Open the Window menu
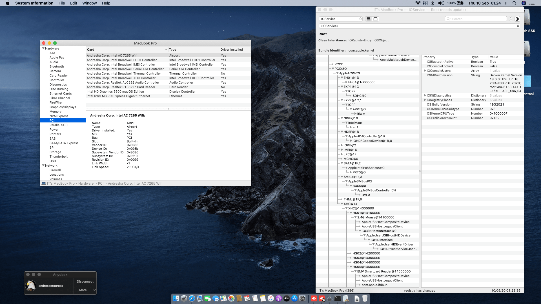The image size is (541, 304). [x=89, y=3]
